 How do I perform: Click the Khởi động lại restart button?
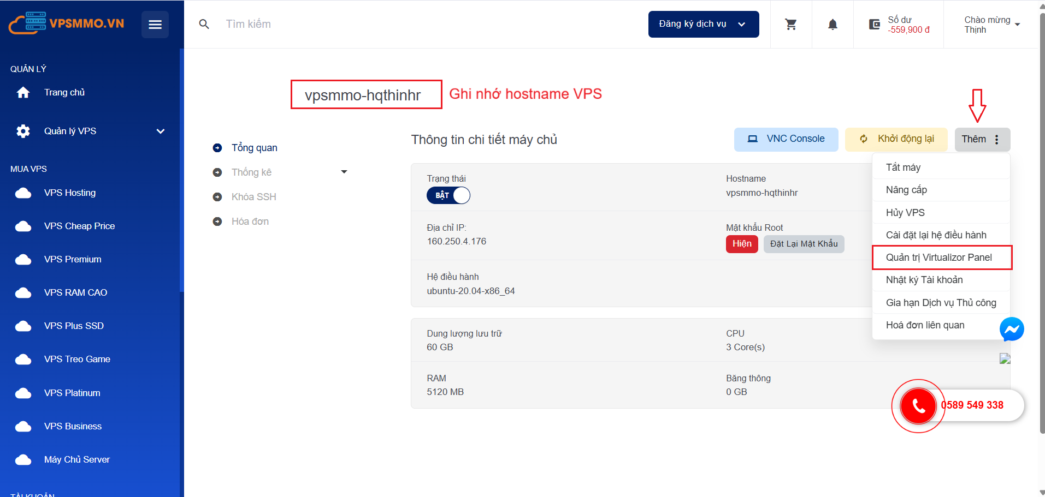pos(896,139)
